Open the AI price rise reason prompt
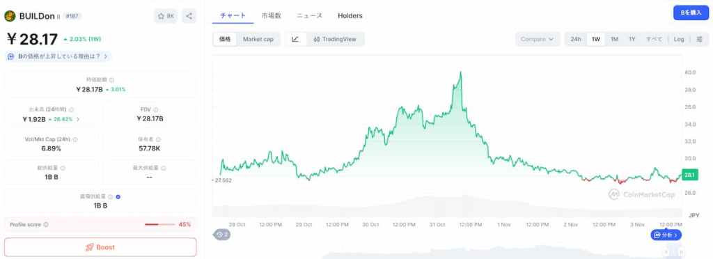 (58, 56)
